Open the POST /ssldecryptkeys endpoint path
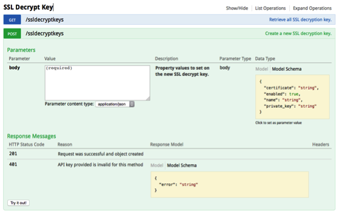The image size is (342, 218). pos(44,33)
